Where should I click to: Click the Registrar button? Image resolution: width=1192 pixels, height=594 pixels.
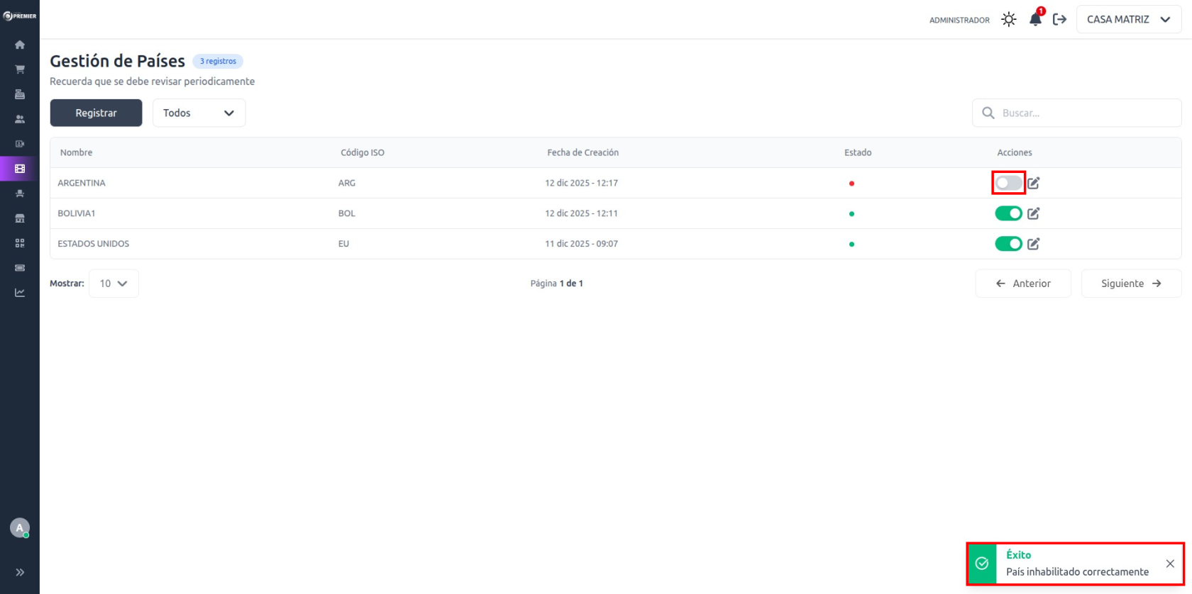pyautogui.click(x=96, y=113)
